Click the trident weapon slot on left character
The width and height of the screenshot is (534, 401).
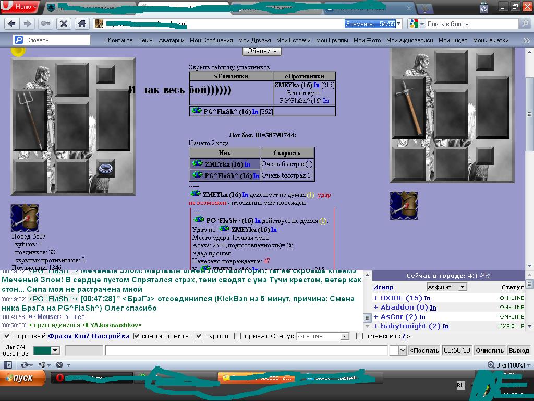pos(30,120)
